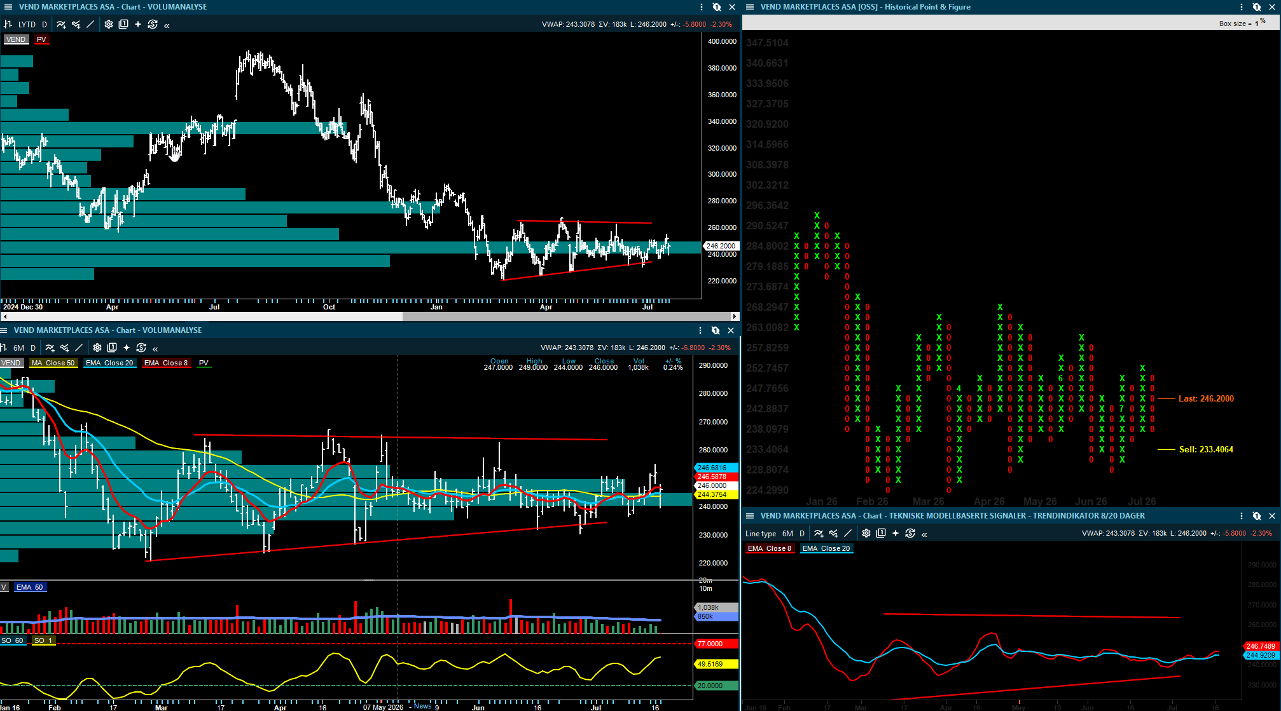Screen dimensions: 1281x711
Task: Click link/search icon in Point & Figure header
Action: (1257, 7)
